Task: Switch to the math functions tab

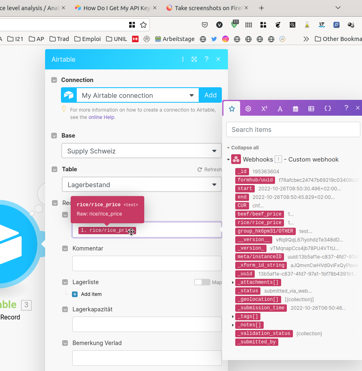Action: pos(264,109)
